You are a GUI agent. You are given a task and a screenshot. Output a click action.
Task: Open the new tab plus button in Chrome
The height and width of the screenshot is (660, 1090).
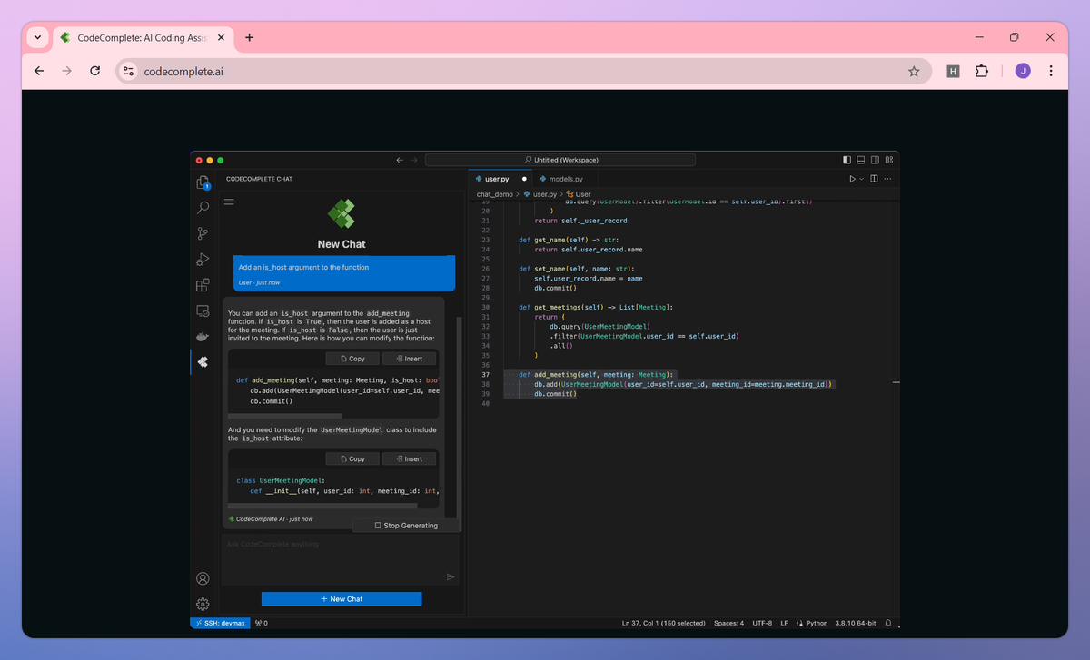point(249,38)
